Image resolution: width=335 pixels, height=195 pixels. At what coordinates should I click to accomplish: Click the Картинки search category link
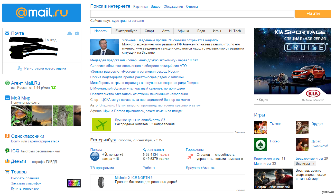pos(140,7)
